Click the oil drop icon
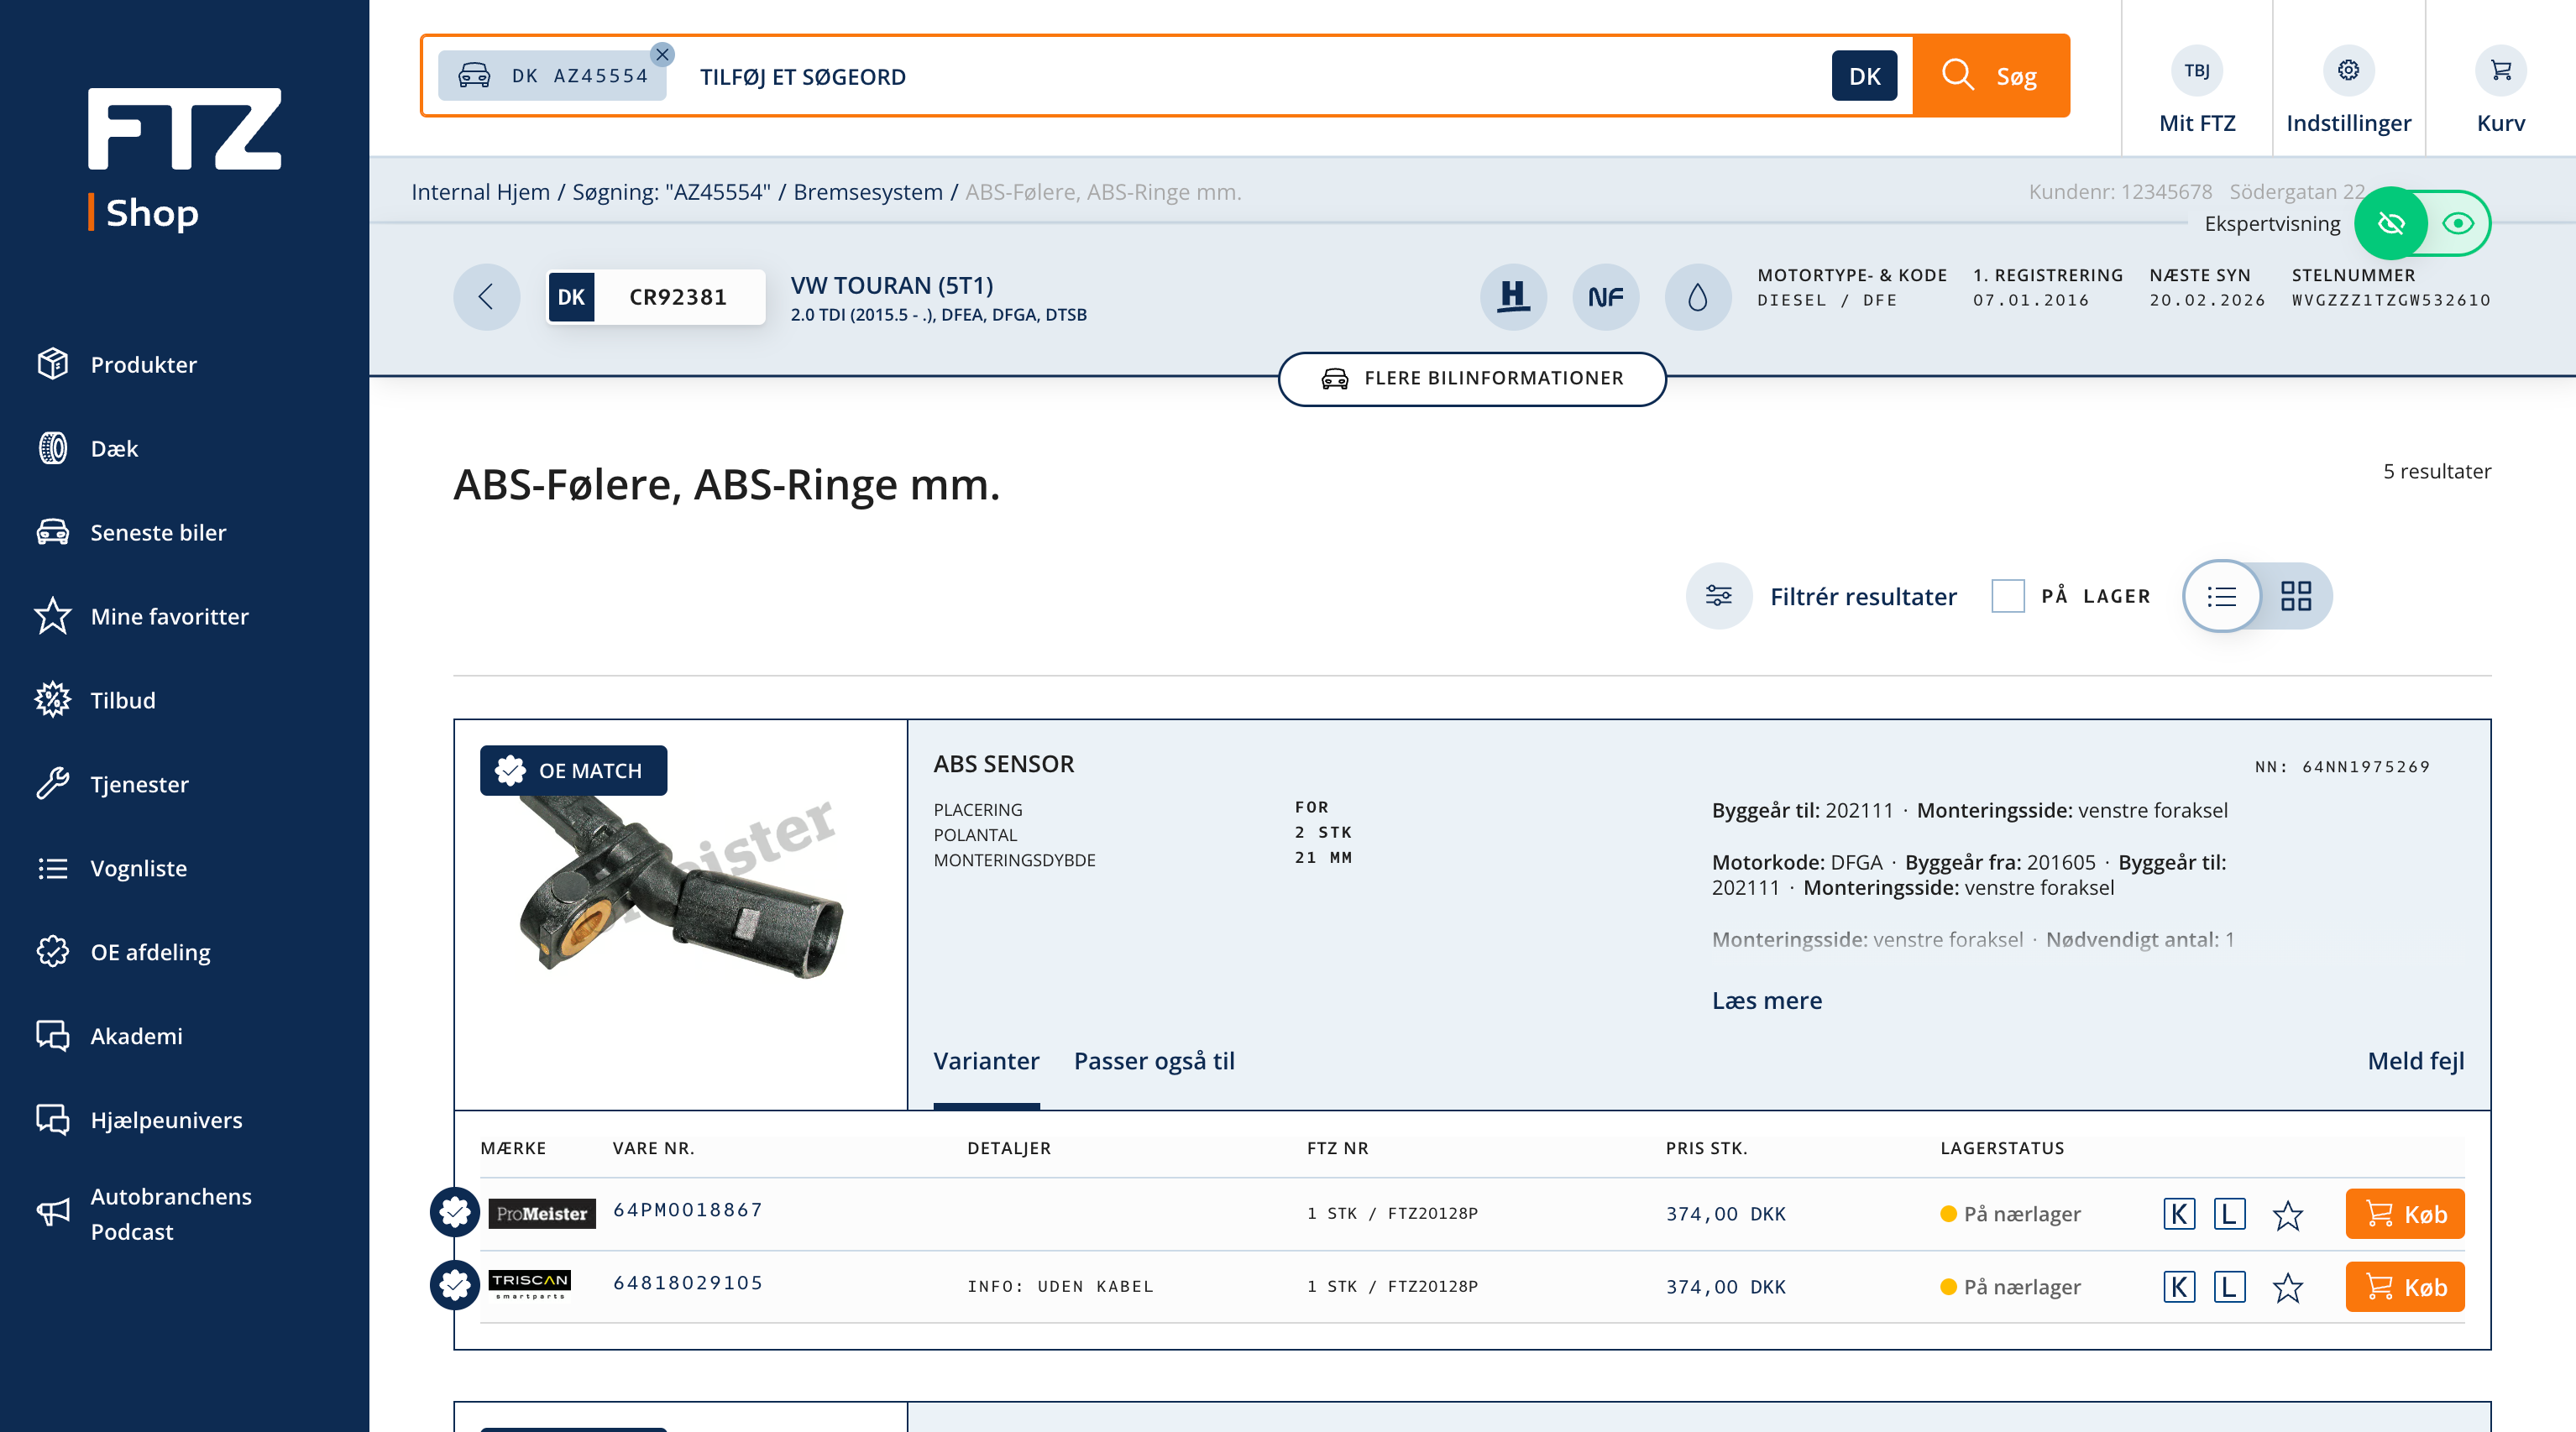Viewport: 2576px width, 1432px height. (x=1697, y=297)
